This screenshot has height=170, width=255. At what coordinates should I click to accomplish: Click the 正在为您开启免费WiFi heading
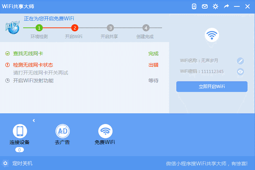(x=49, y=19)
